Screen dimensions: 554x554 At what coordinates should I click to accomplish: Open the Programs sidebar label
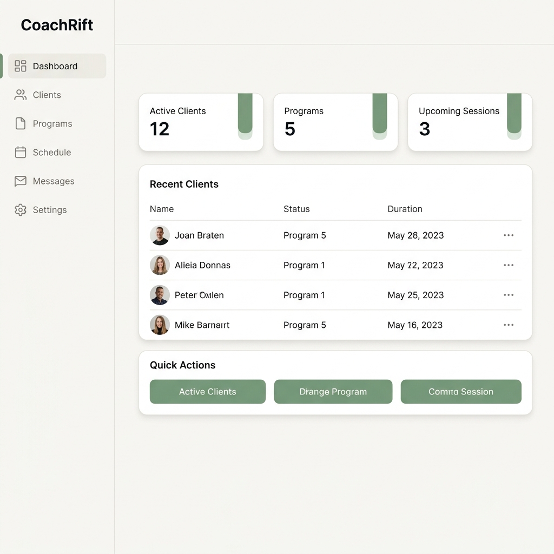point(52,124)
